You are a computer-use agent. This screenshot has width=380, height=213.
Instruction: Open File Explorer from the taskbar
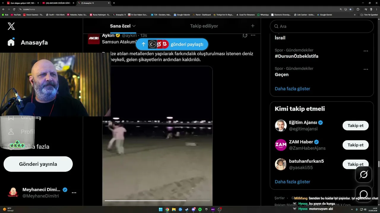pos(174,209)
